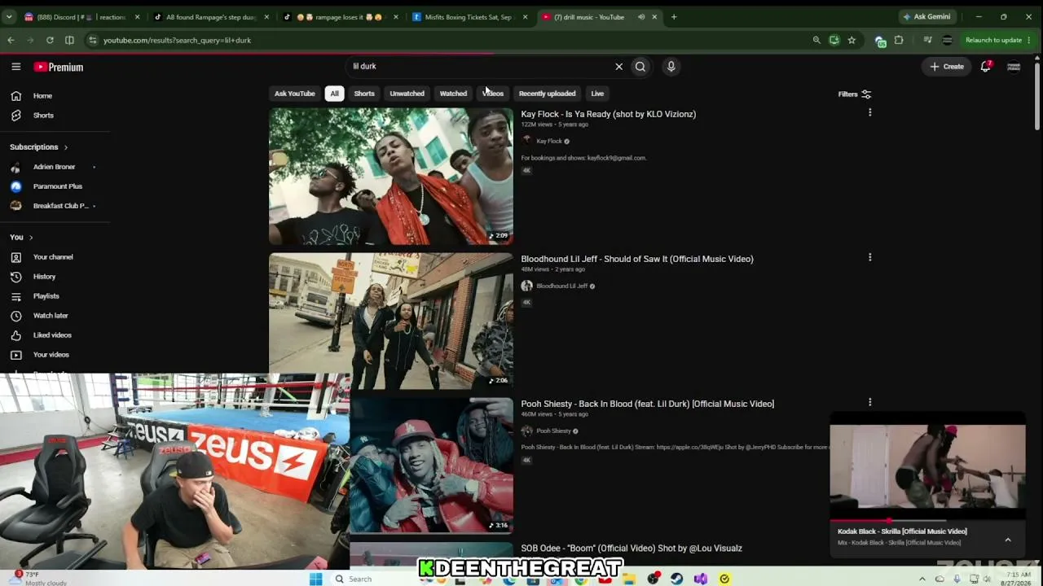Image resolution: width=1043 pixels, height=586 pixels.
Task: Open SOB Odee 'Boom' video title
Action: [x=632, y=549]
